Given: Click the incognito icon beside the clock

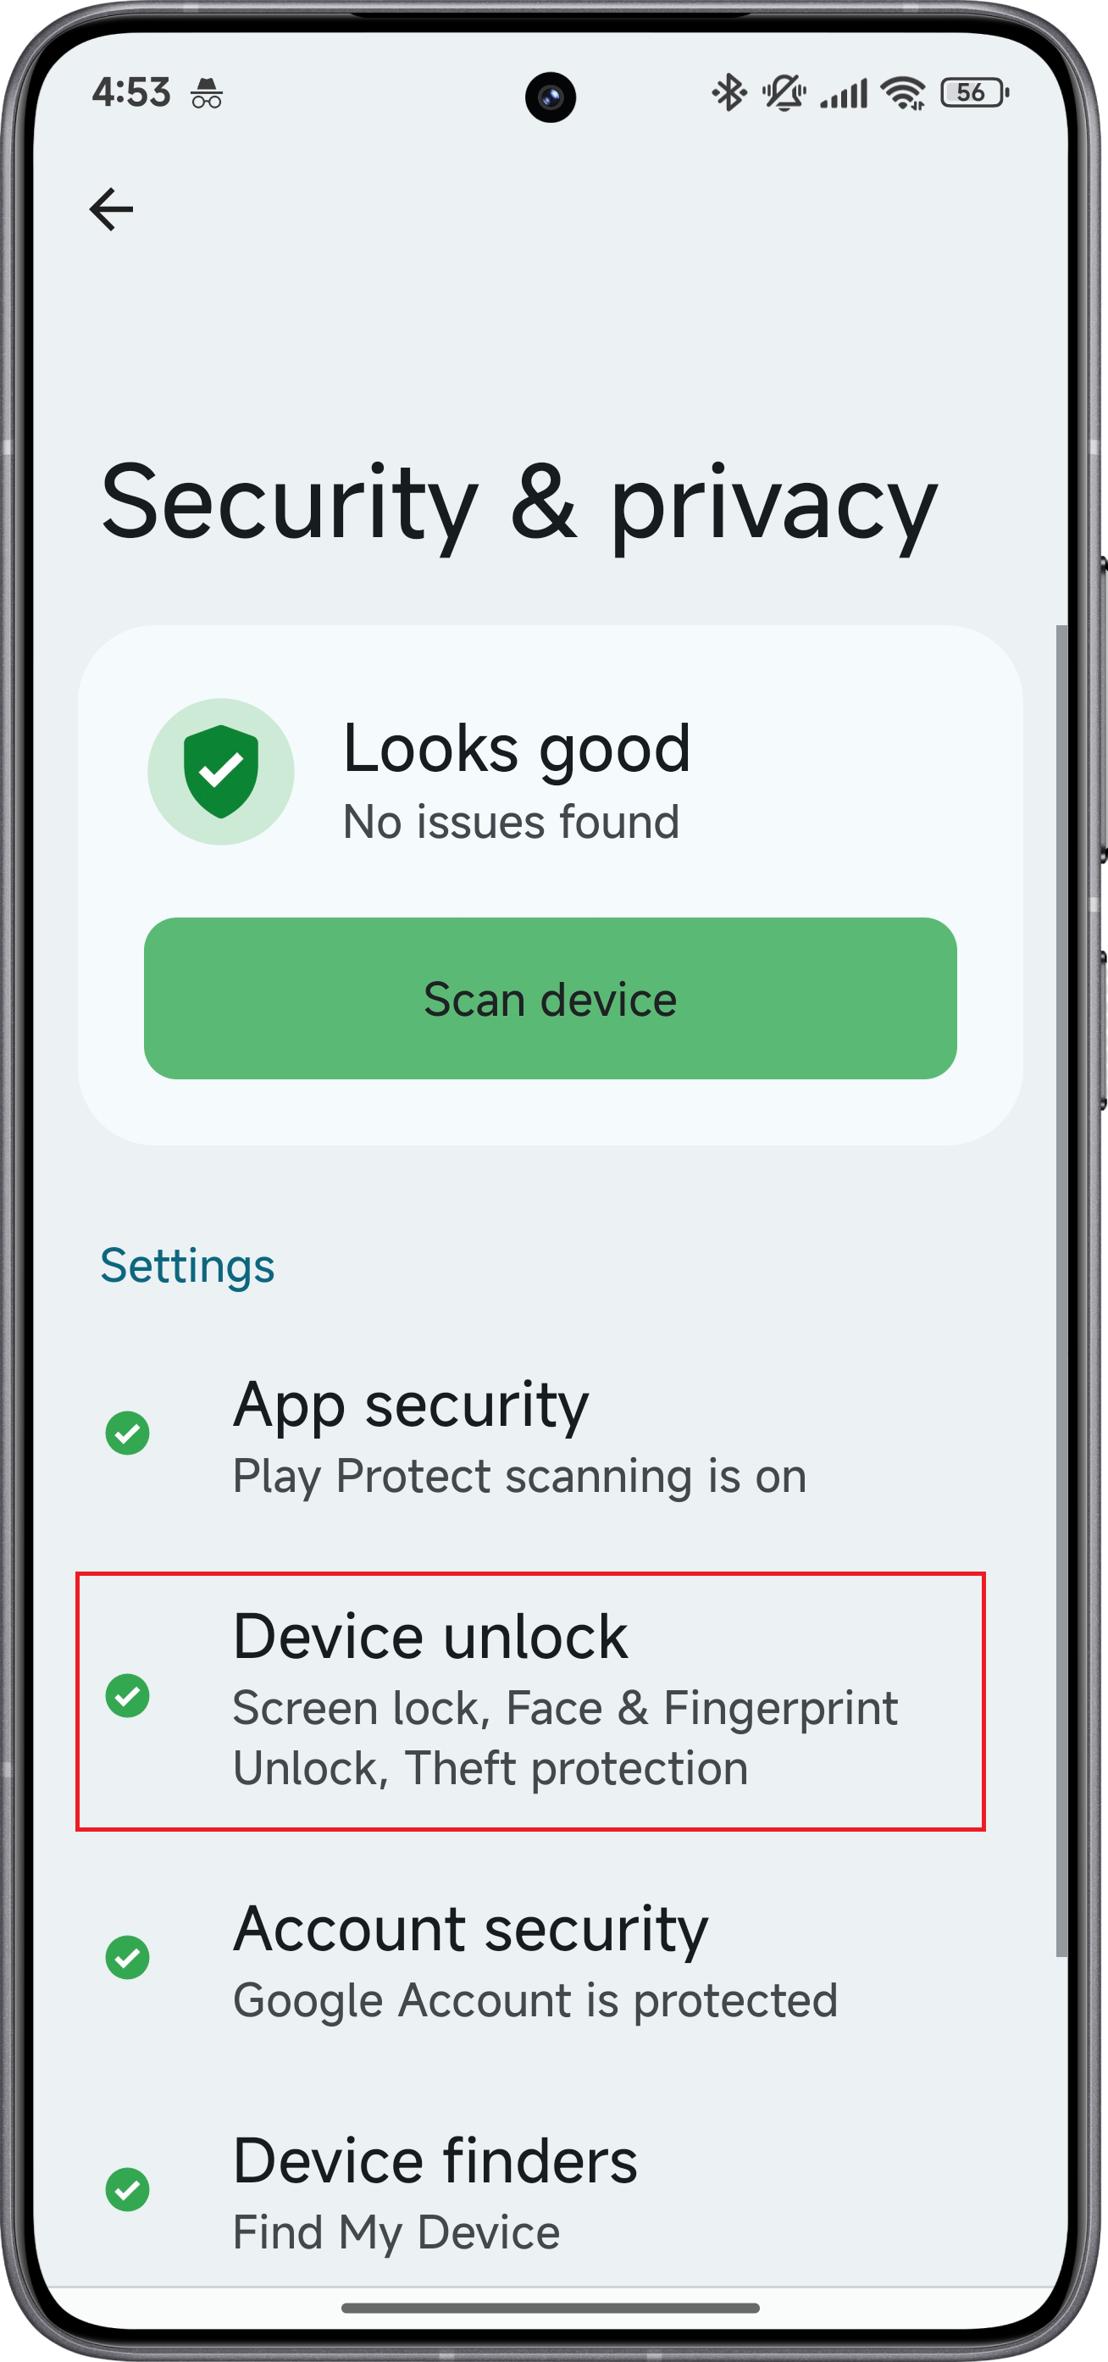Looking at the screenshot, I should tap(208, 92).
